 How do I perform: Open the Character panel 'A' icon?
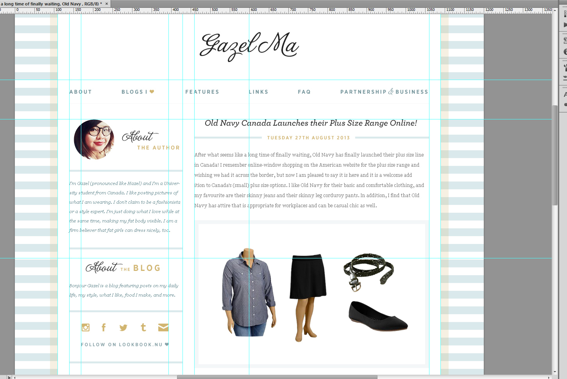click(x=565, y=94)
